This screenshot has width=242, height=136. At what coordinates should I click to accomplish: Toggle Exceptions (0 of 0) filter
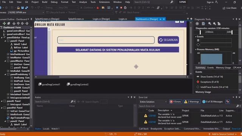(x=208, y=82)
